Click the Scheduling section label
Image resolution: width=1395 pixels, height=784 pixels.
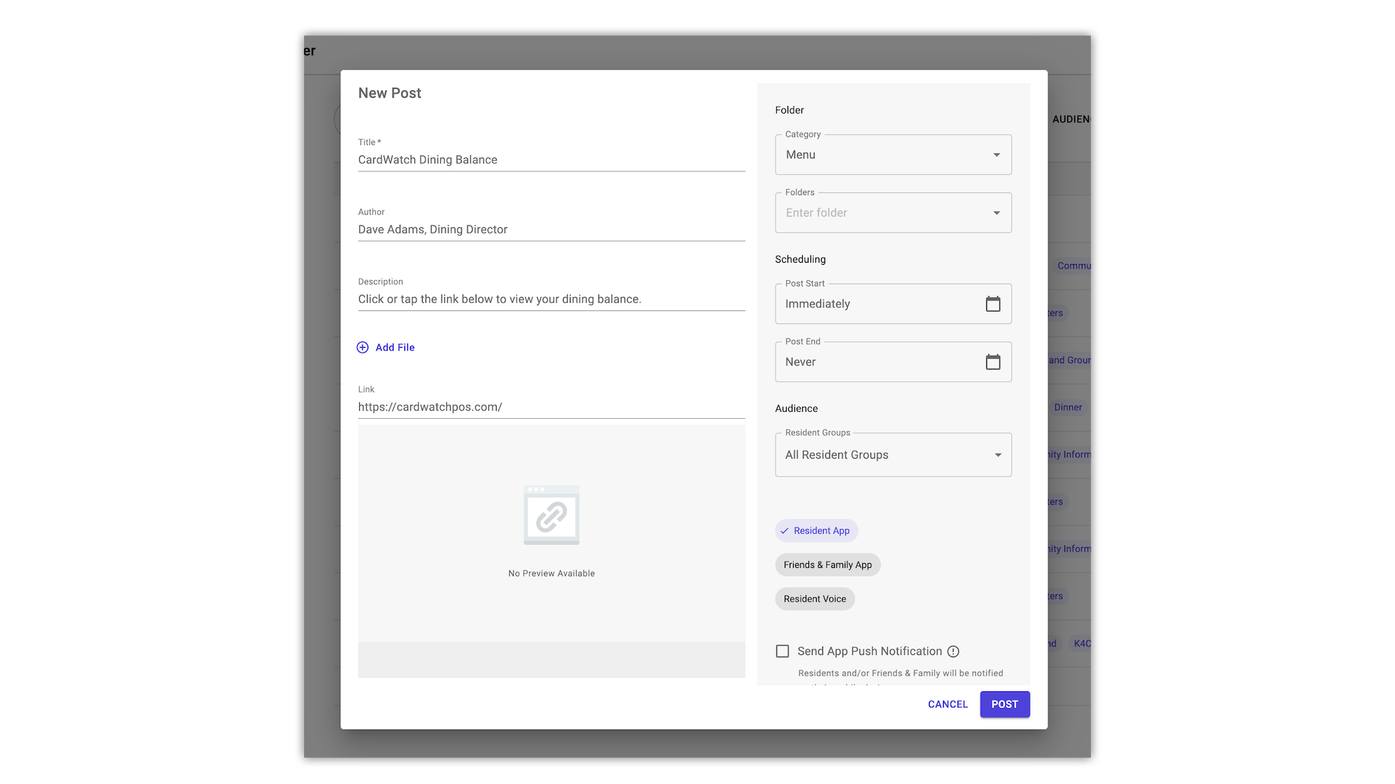(800, 259)
